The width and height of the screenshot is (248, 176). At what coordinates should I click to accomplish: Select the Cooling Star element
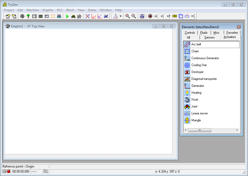199,65
